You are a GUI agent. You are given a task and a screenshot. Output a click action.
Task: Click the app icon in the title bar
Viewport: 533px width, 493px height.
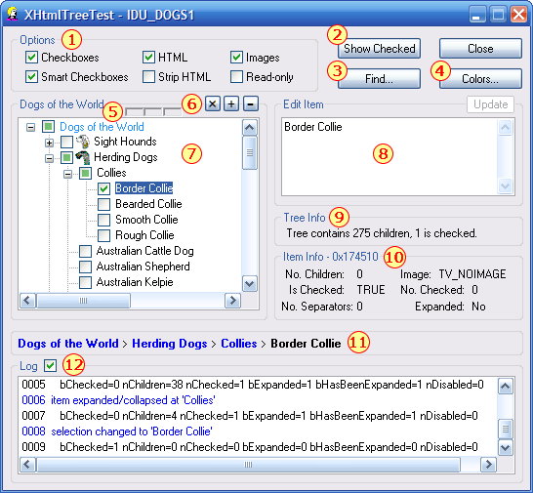(x=13, y=15)
